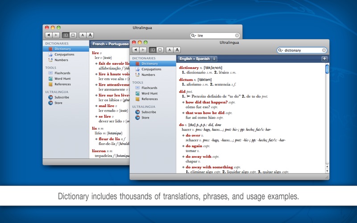This screenshot has height=223, width=357.
Task: Click Subscribe in rear window sidebar
Action: [66, 97]
